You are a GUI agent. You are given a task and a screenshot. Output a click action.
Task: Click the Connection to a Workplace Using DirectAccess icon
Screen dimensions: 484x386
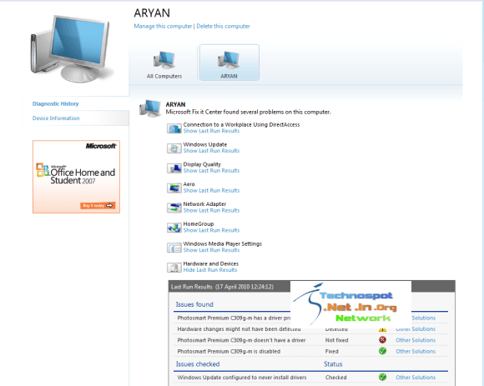(174, 128)
